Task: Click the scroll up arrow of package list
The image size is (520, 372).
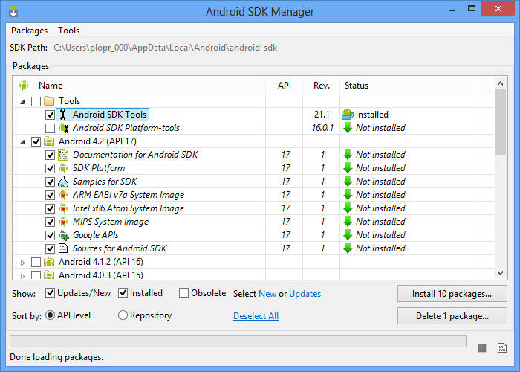Action: pyautogui.click(x=500, y=83)
